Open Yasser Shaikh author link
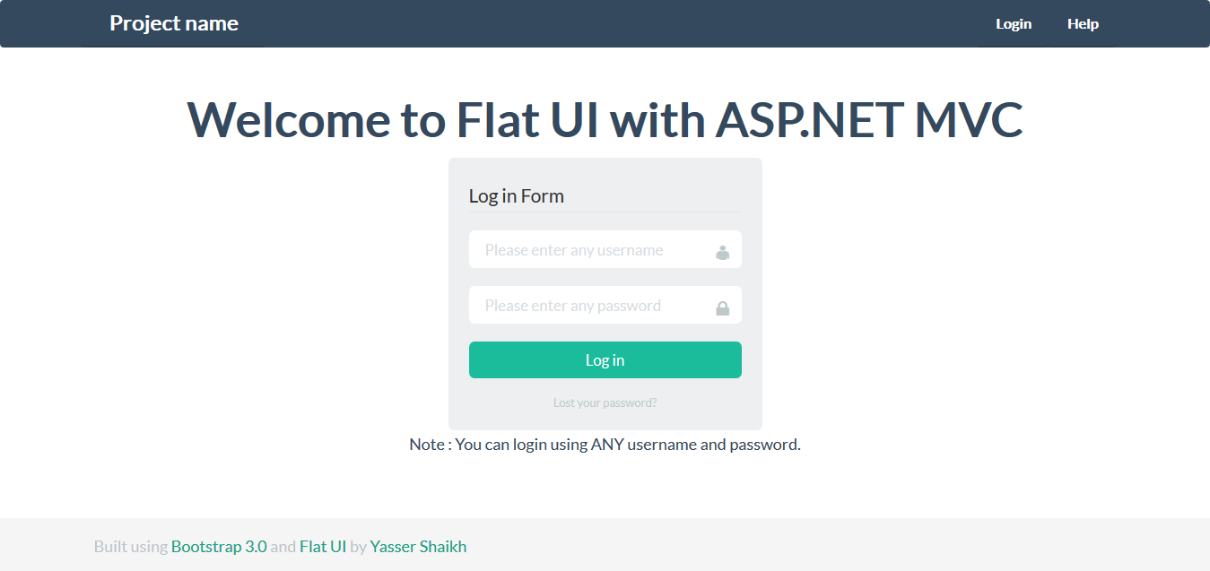Viewport: 1210px width, 571px height. coord(418,546)
